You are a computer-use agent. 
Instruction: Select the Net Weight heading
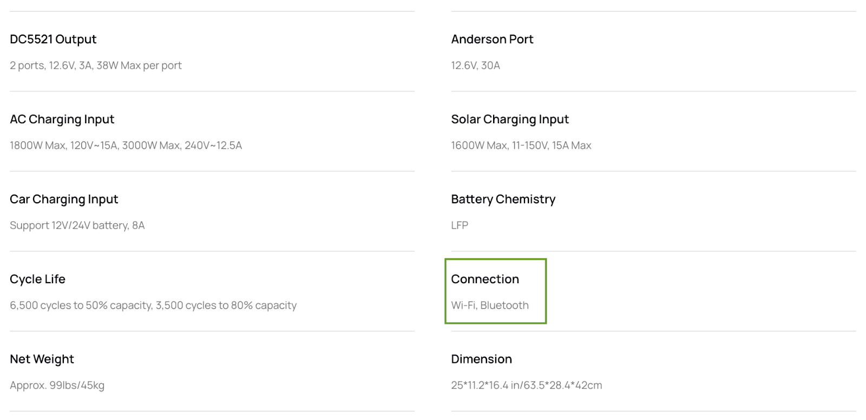coord(42,359)
